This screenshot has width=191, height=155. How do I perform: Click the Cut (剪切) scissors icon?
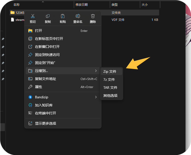point(33,16)
